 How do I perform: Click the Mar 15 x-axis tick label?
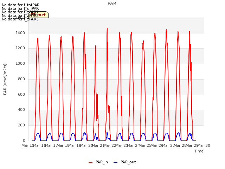click(28, 145)
